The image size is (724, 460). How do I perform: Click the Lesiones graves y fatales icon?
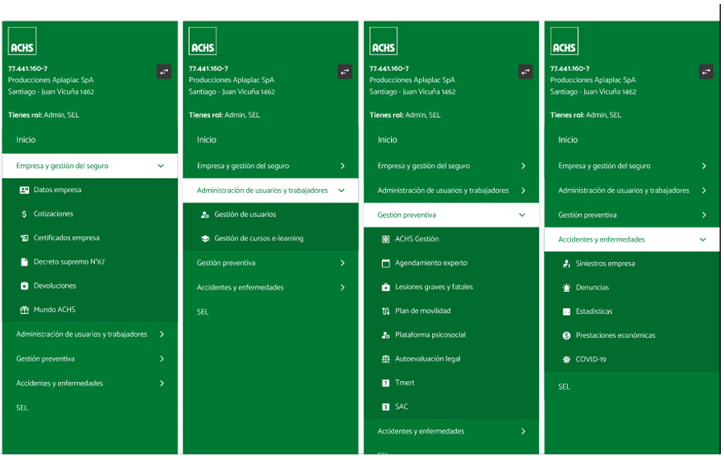point(385,287)
